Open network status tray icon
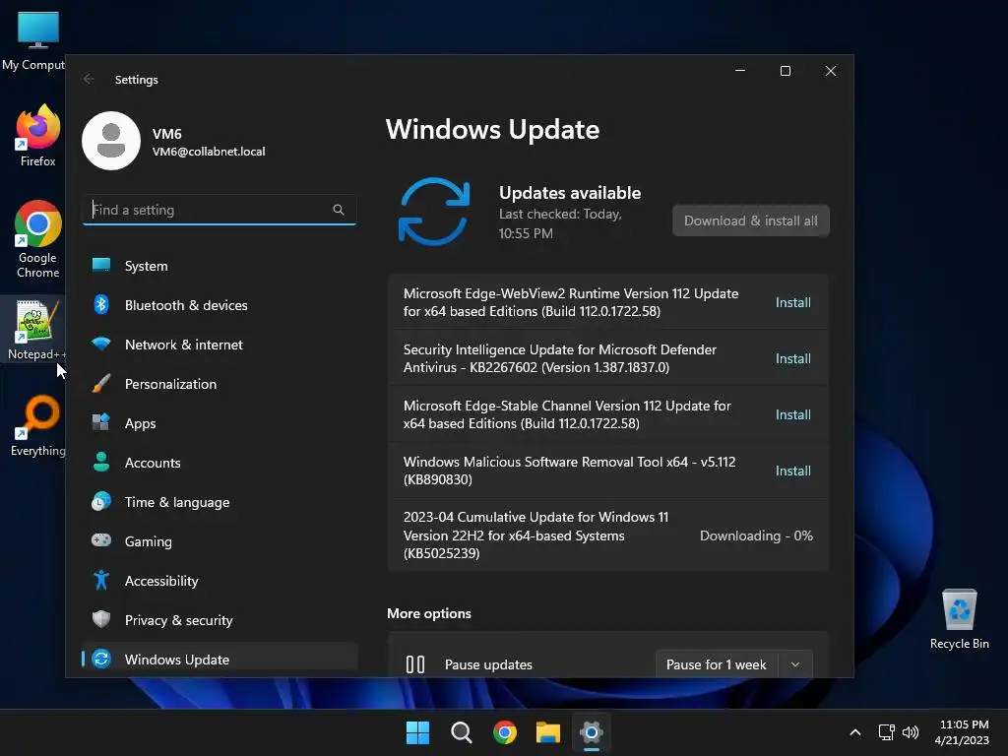 (x=887, y=732)
